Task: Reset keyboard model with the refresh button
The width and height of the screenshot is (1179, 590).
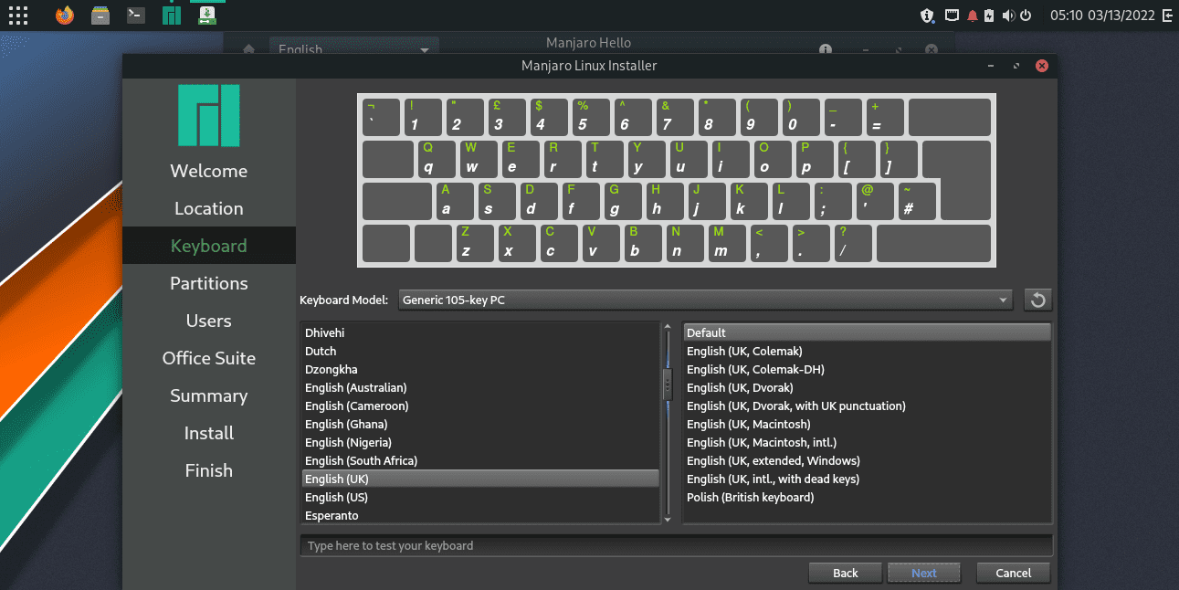Action: tap(1037, 300)
